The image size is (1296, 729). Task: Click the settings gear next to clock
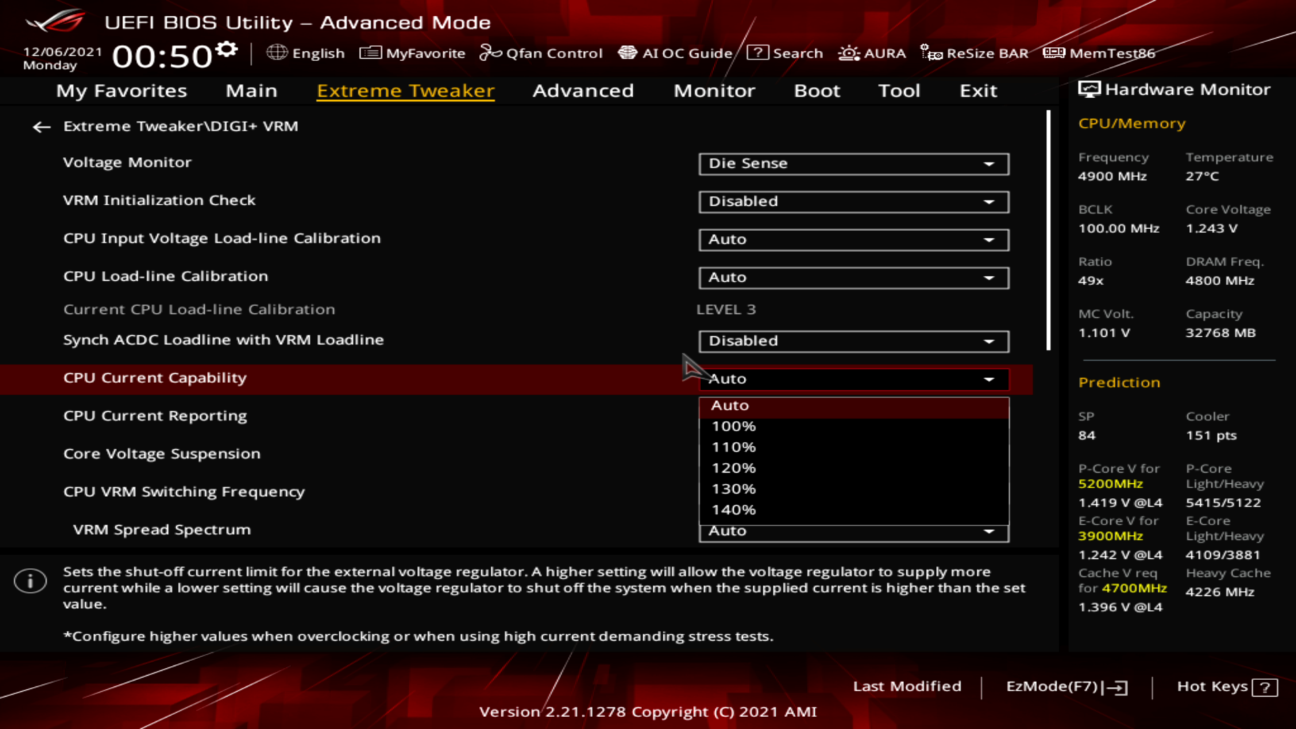227,49
